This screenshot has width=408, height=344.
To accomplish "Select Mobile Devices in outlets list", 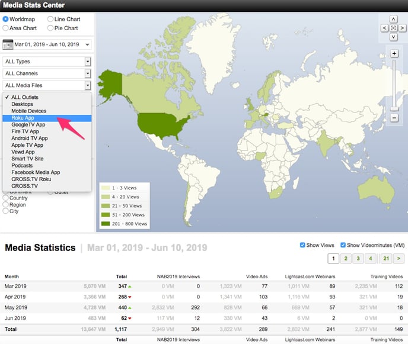I will click(28, 111).
